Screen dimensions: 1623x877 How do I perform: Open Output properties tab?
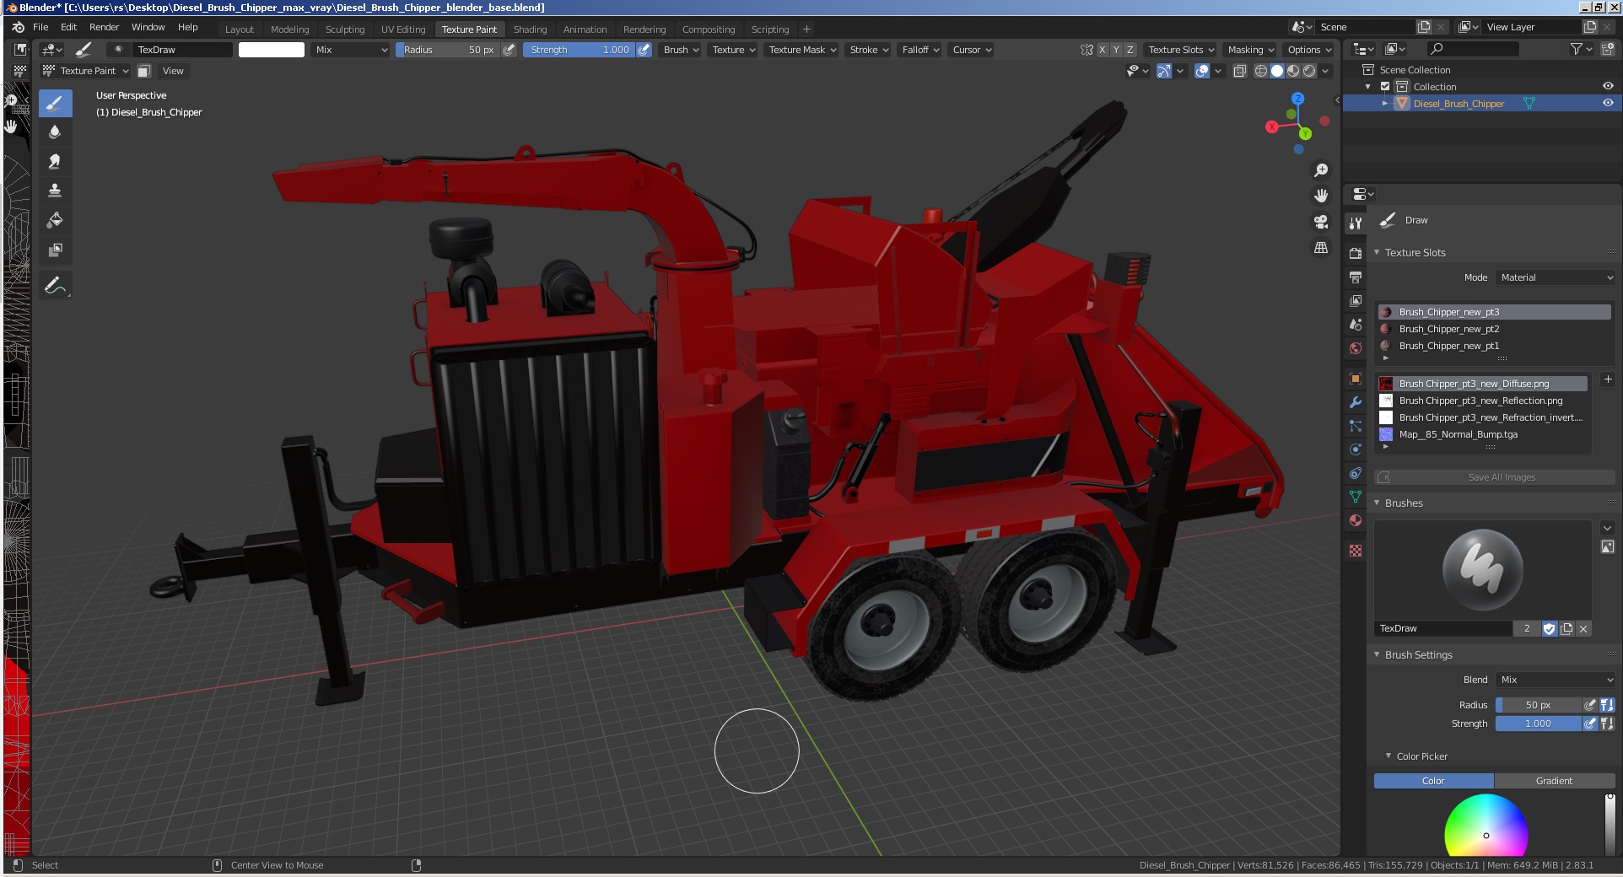1355,277
